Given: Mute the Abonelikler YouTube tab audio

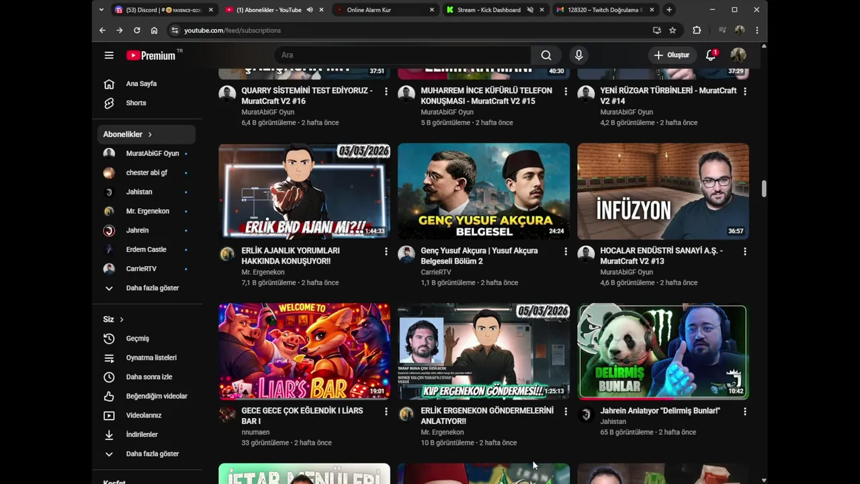Looking at the screenshot, I should tap(310, 9).
